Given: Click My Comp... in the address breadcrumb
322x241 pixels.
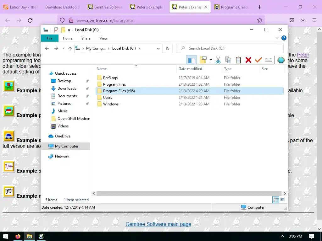Looking at the screenshot, I should point(96,48).
